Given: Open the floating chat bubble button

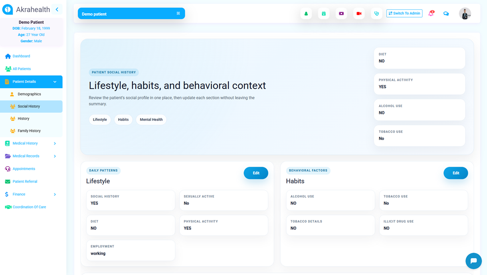Looking at the screenshot, I should click(473, 261).
